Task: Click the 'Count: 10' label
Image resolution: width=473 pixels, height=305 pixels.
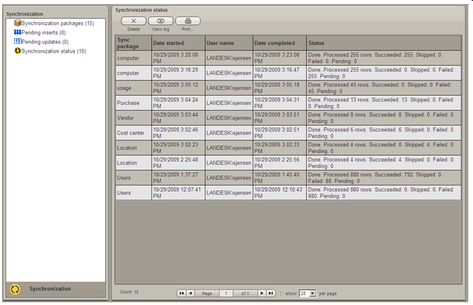Action: point(129,292)
